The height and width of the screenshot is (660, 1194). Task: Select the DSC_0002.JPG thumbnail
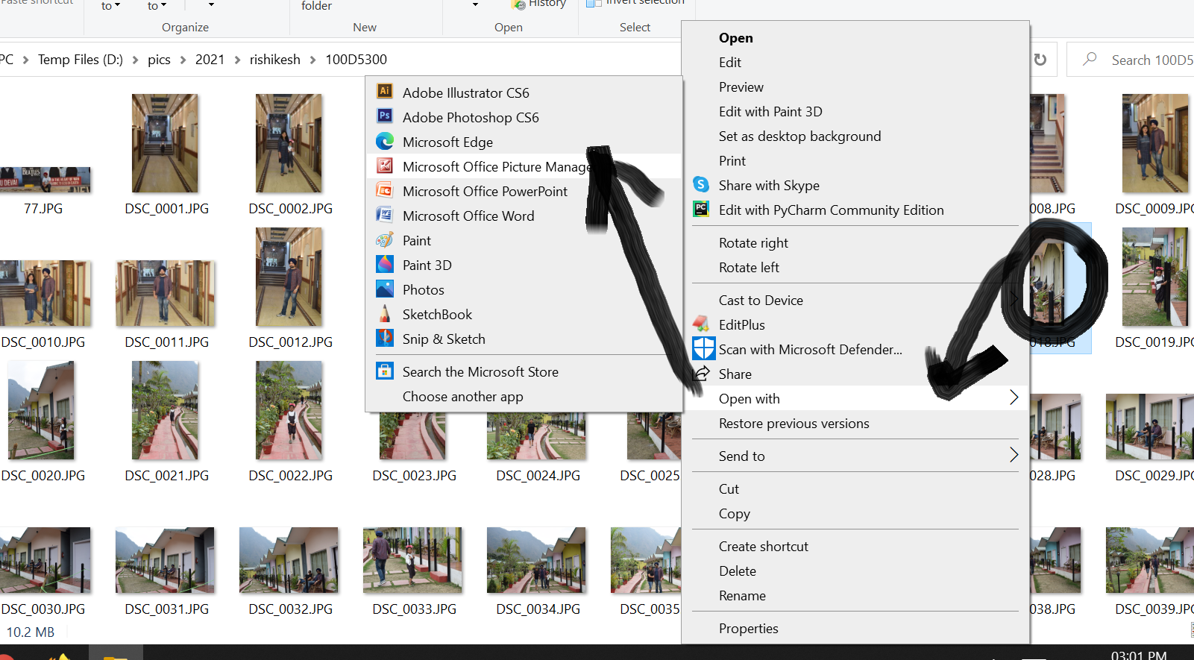[x=289, y=143]
